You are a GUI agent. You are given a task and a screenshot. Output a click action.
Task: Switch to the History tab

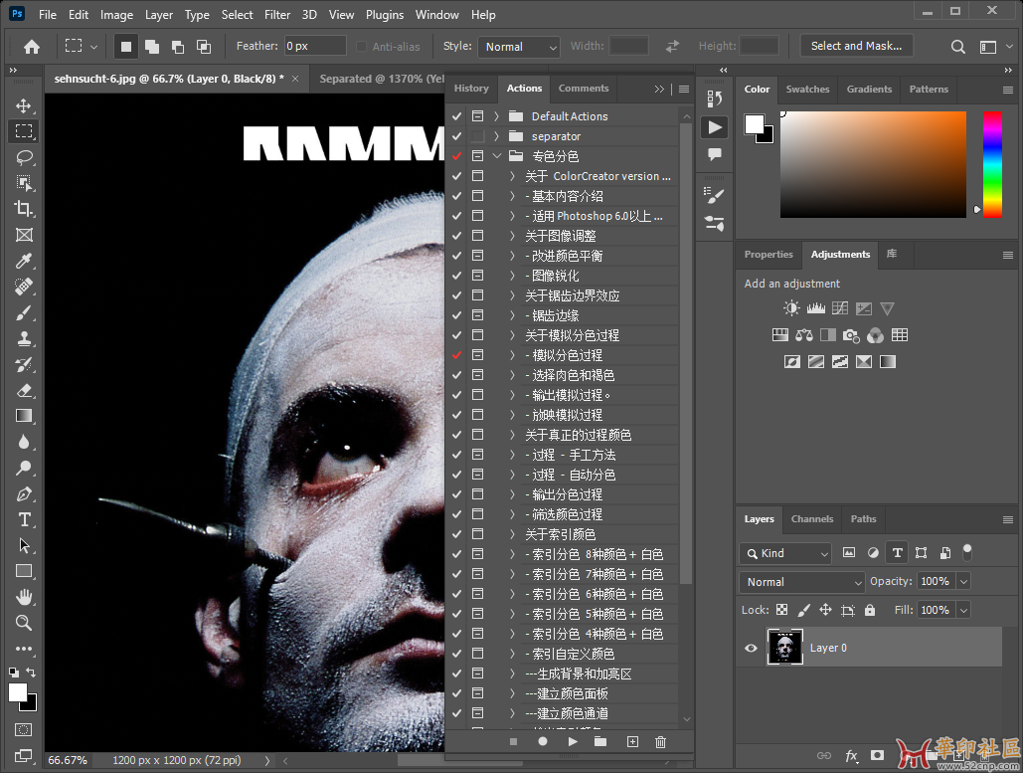click(471, 89)
